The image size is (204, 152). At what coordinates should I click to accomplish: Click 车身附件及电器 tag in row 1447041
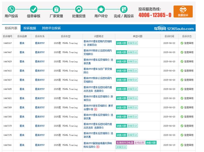125,143
